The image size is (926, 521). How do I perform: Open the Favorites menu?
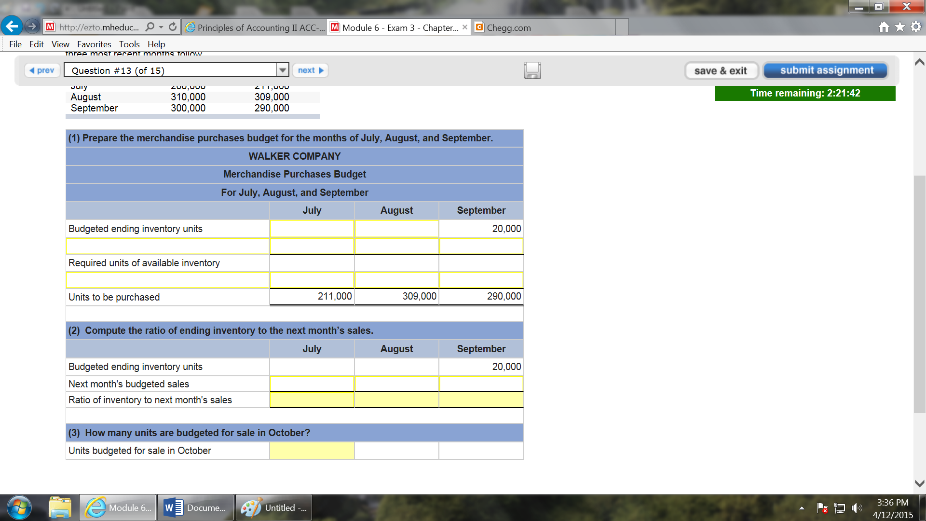[94, 44]
